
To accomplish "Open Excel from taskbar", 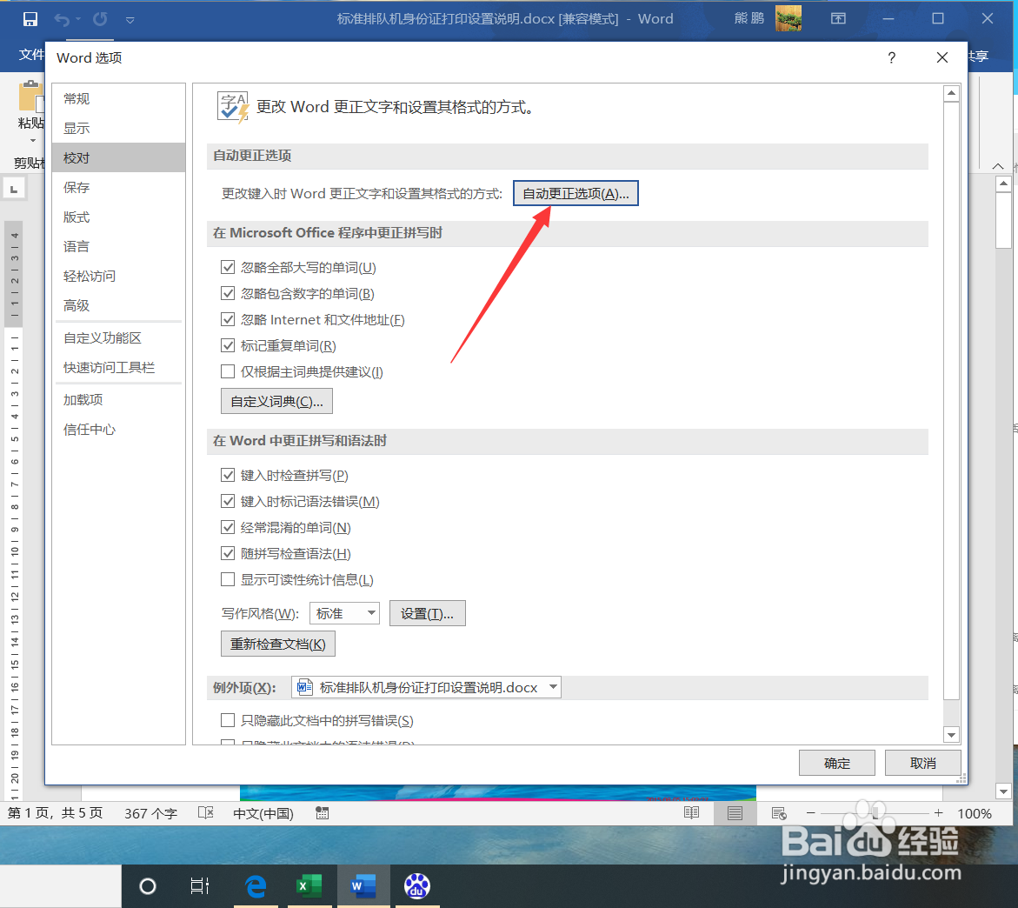I will point(309,886).
